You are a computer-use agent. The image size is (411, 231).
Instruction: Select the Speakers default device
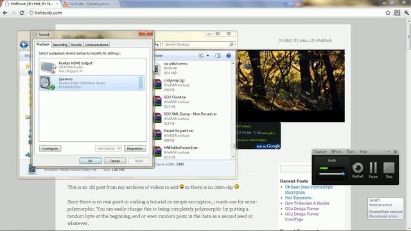click(92, 83)
